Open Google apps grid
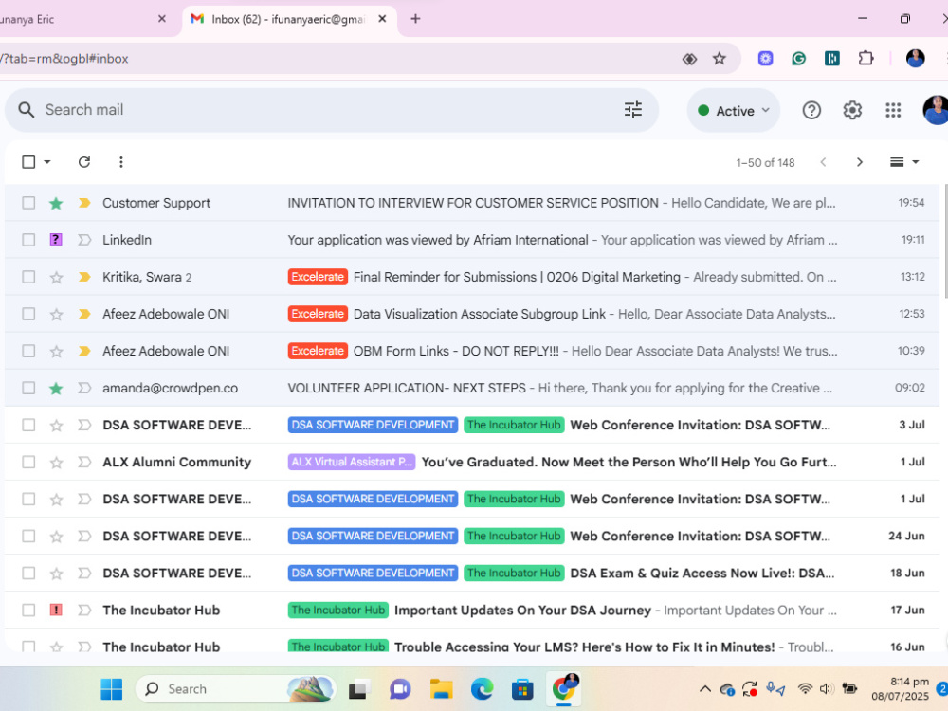Viewport: 948px width, 711px height. (x=893, y=110)
